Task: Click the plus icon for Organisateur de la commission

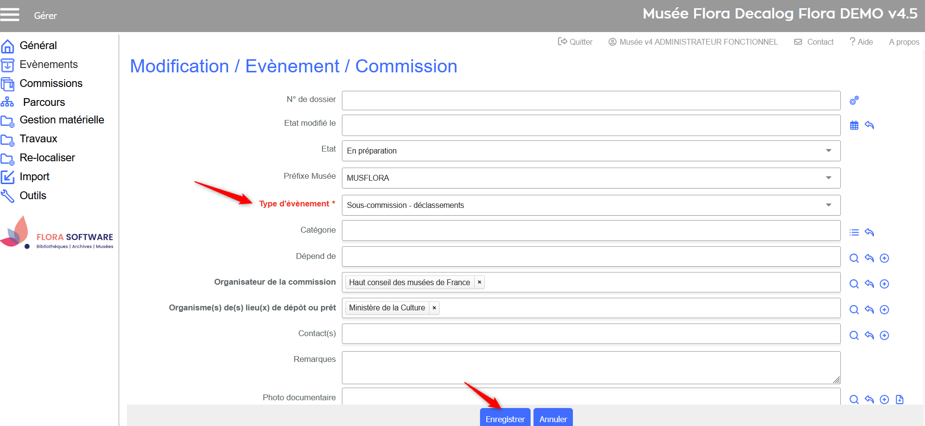Action: [884, 284]
